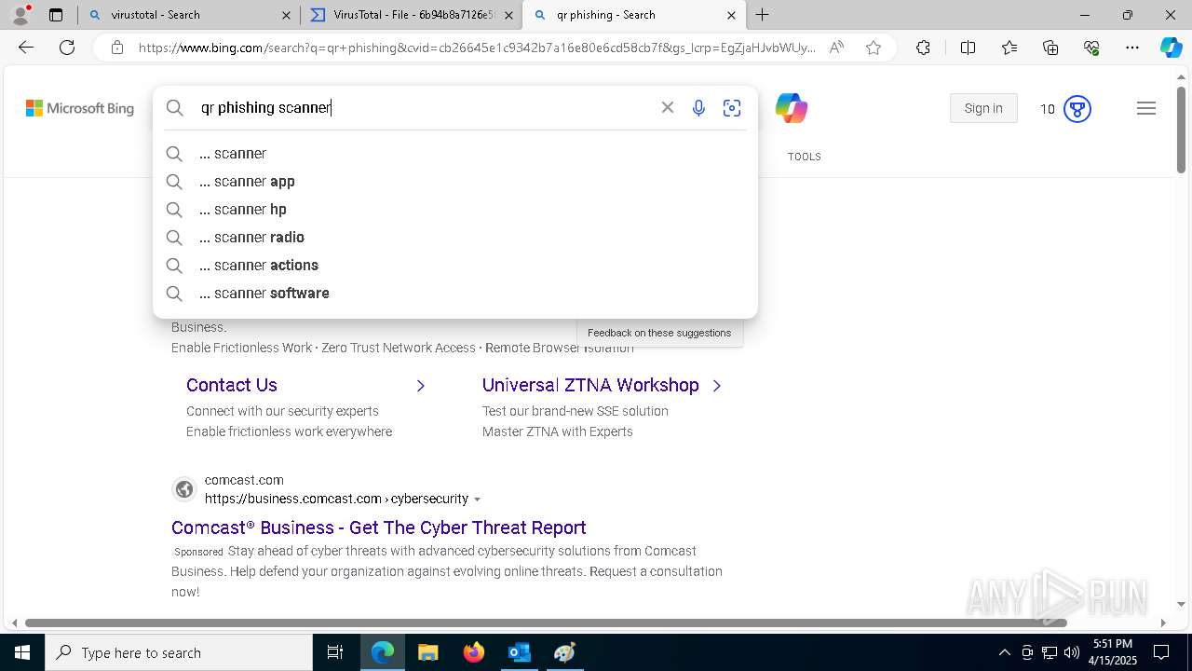Image resolution: width=1192 pixels, height=671 pixels.
Task: Click the Bing search box text
Action: (x=266, y=108)
